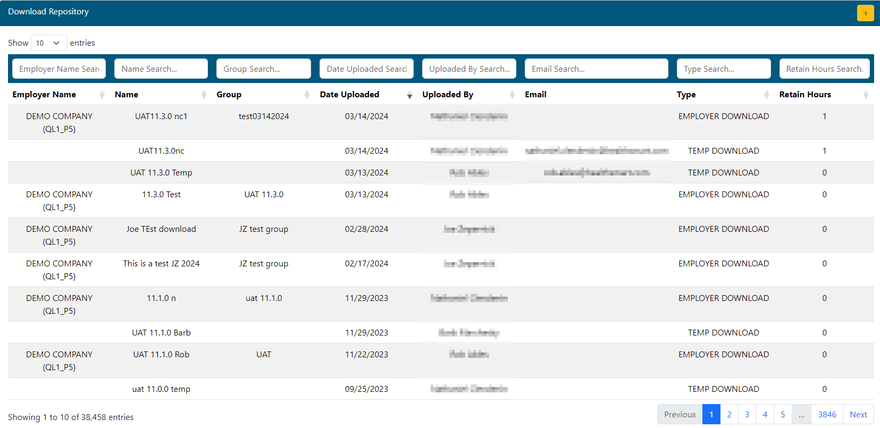The height and width of the screenshot is (428, 880).
Task: Sort by Type column arrows
Action: (x=766, y=95)
